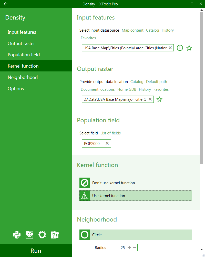
Task: Click the Default path link
Action: click(156, 82)
